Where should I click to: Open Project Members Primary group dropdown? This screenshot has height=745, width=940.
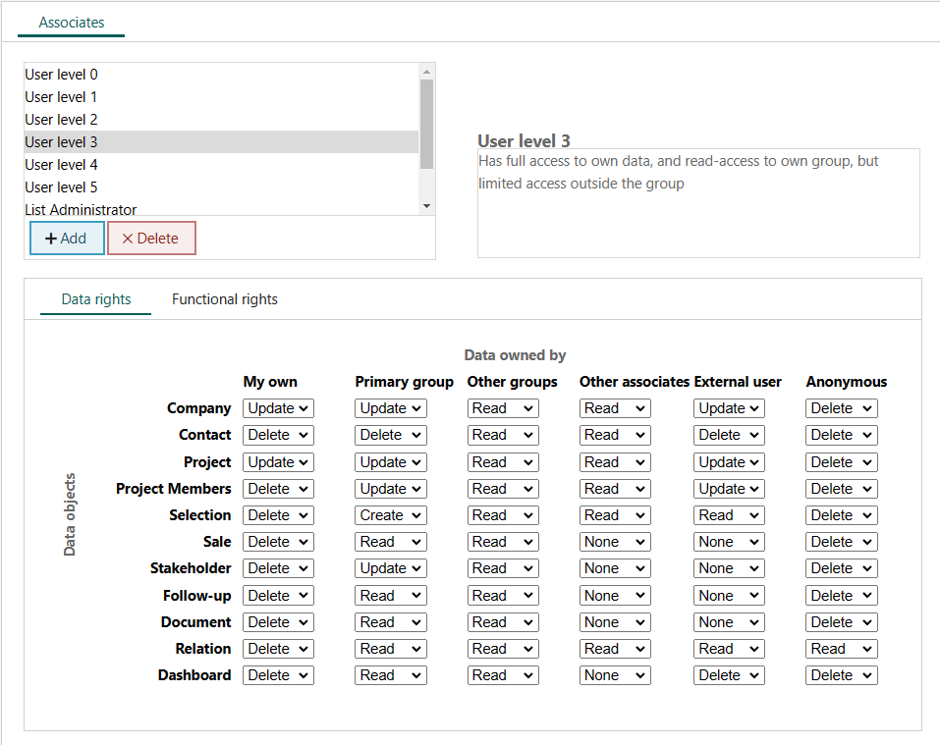pos(390,489)
